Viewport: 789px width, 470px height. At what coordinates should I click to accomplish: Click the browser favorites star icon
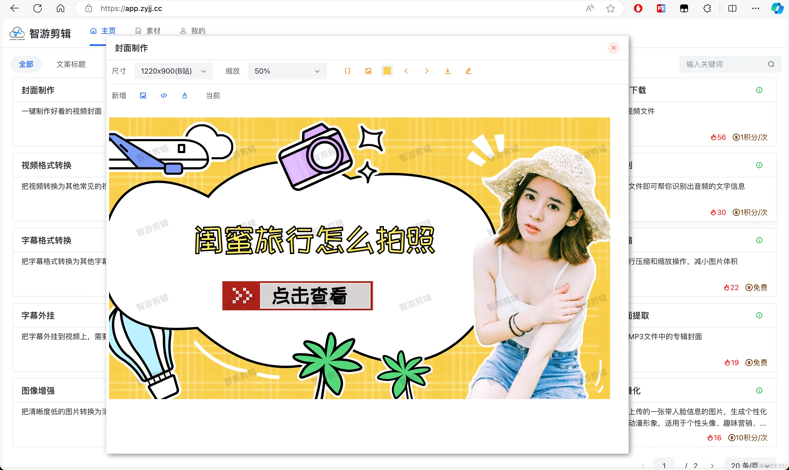point(610,9)
